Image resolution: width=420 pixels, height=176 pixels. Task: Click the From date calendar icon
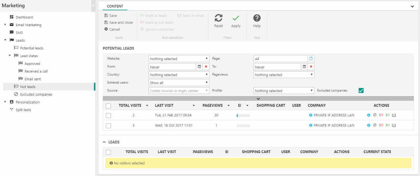199,67
